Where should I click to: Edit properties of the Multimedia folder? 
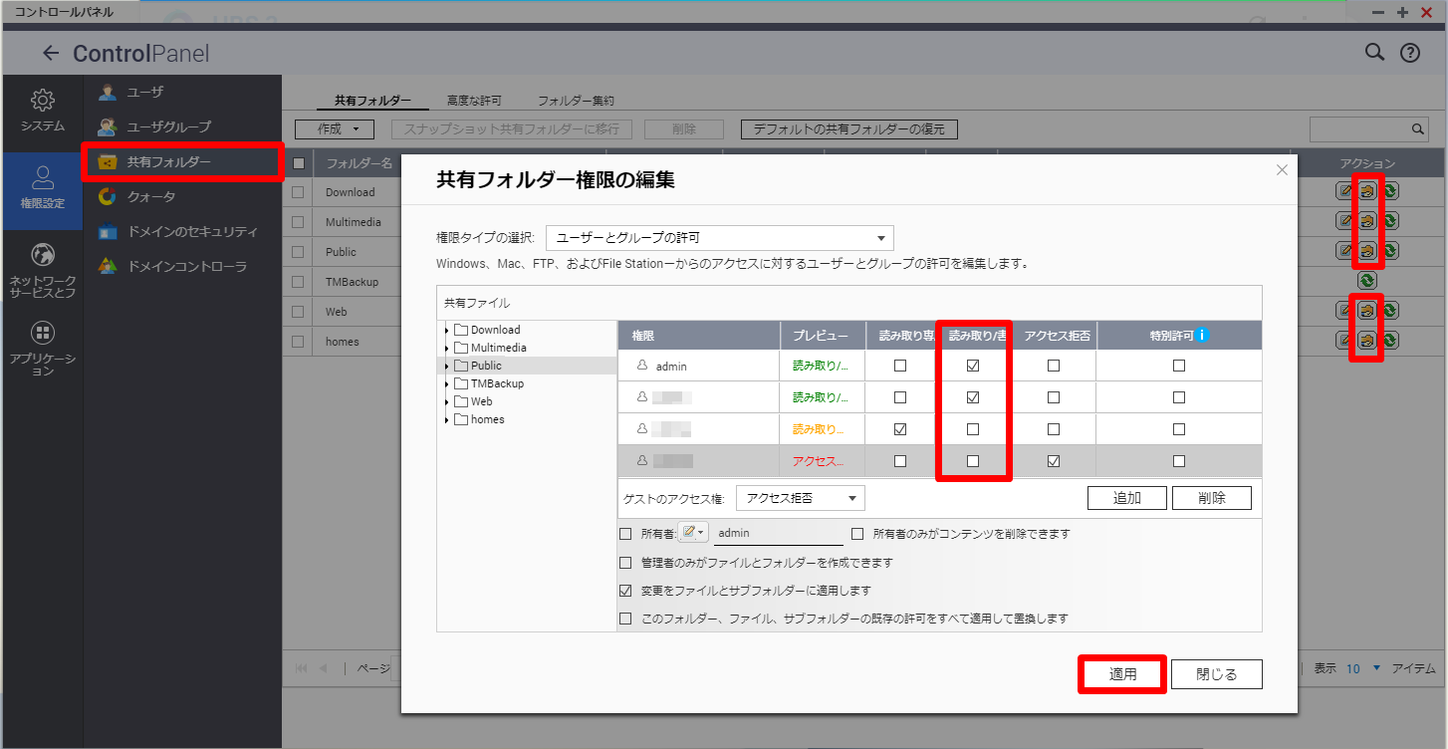click(1345, 221)
